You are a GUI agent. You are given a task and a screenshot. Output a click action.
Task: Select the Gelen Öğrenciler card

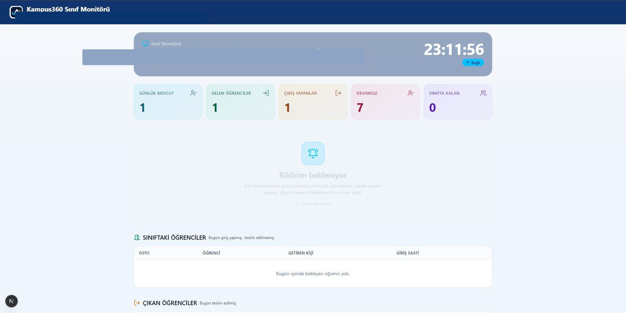click(241, 102)
